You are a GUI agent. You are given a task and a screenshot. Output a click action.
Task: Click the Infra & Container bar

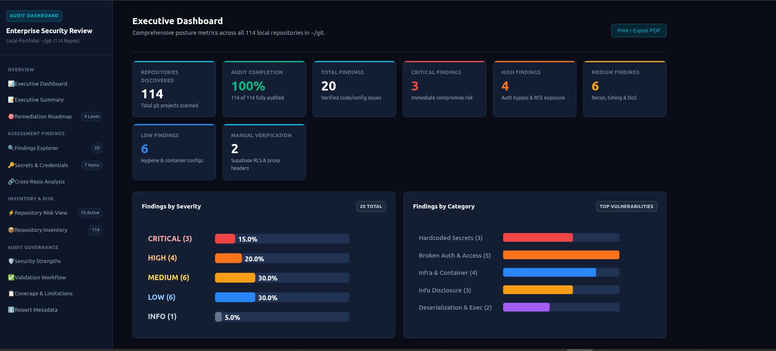(x=549, y=272)
